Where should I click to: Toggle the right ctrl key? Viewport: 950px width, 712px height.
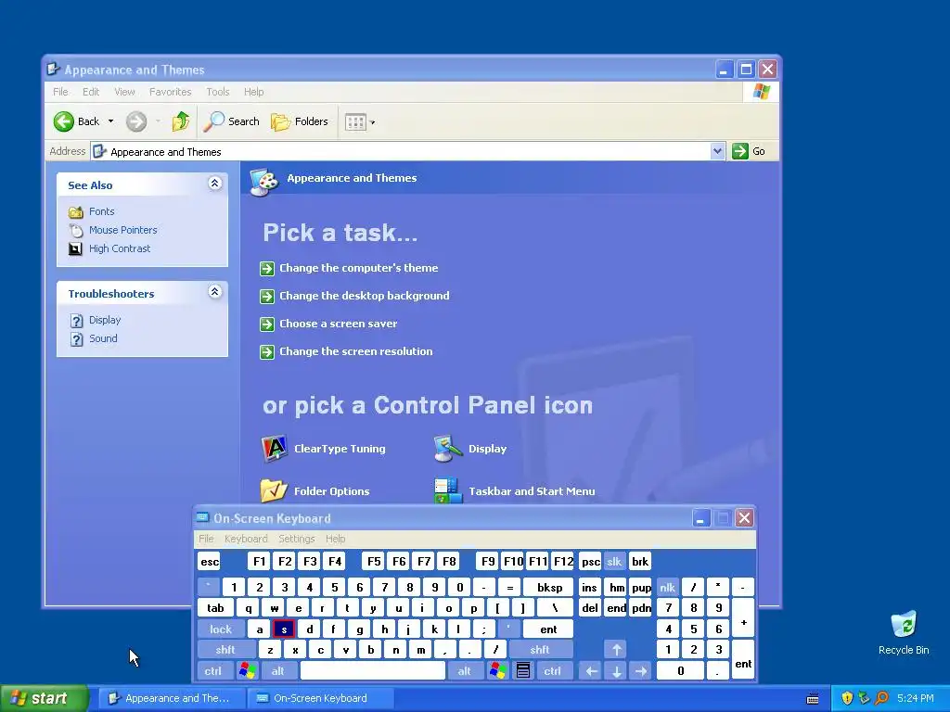(x=552, y=671)
